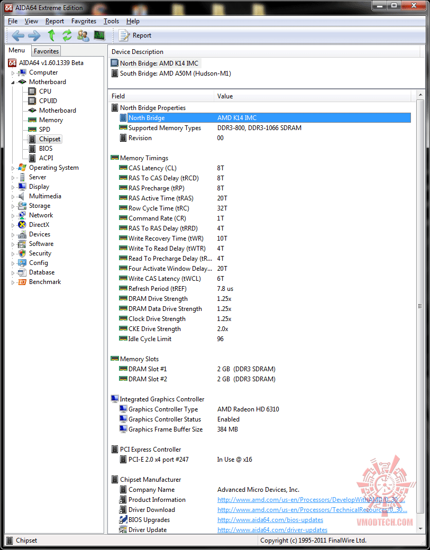Viewport: 430px width, 550px height.
Task: Expand the Server tree node
Action: 13,178
